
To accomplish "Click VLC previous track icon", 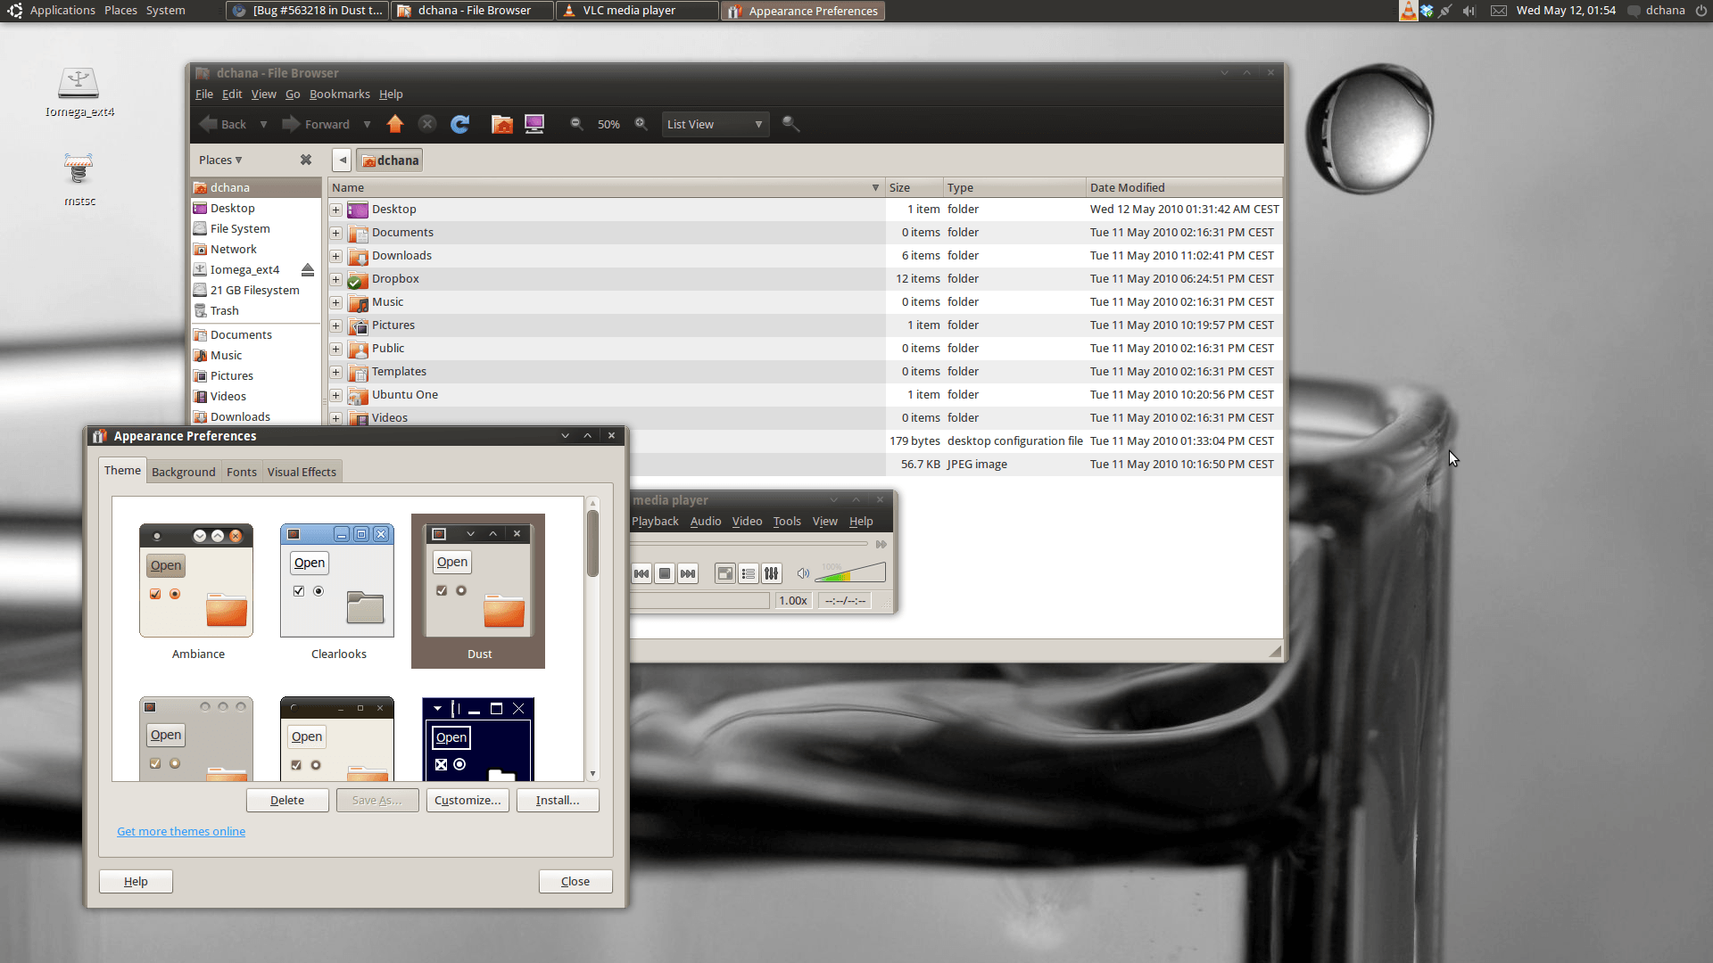I will [x=641, y=574].
